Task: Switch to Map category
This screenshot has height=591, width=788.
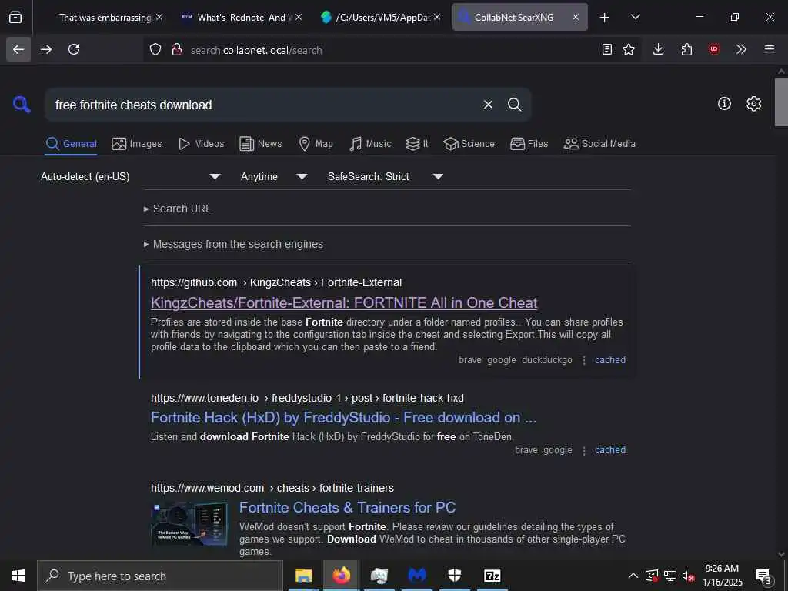Action: pos(316,144)
